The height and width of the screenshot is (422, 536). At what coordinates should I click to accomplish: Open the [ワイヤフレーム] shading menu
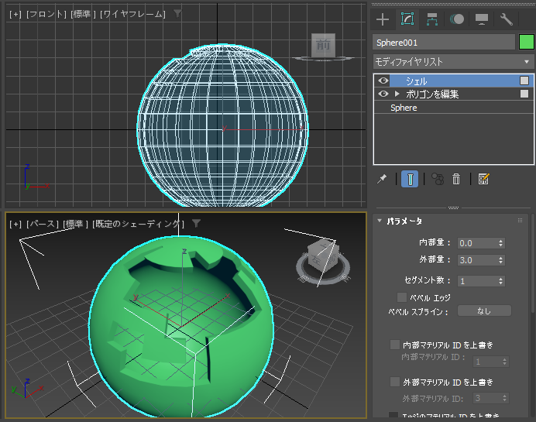(x=132, y=15)
